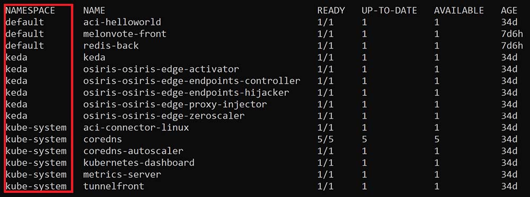Click the tunnelfront deployment name
The height and width of the screenshot is (197, 530).
point(113,186)
